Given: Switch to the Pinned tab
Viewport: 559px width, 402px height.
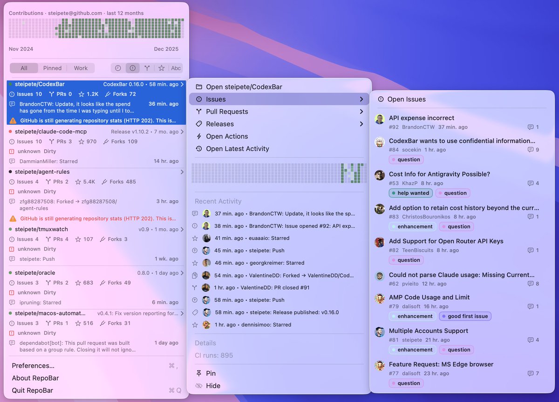Looking at the screenshot, I should (x=52, y=68).
